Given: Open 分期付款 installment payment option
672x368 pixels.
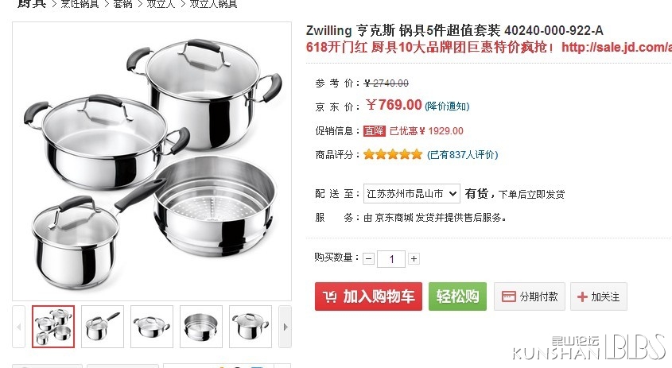Looking at the screenshot, I should pos(530,296).
